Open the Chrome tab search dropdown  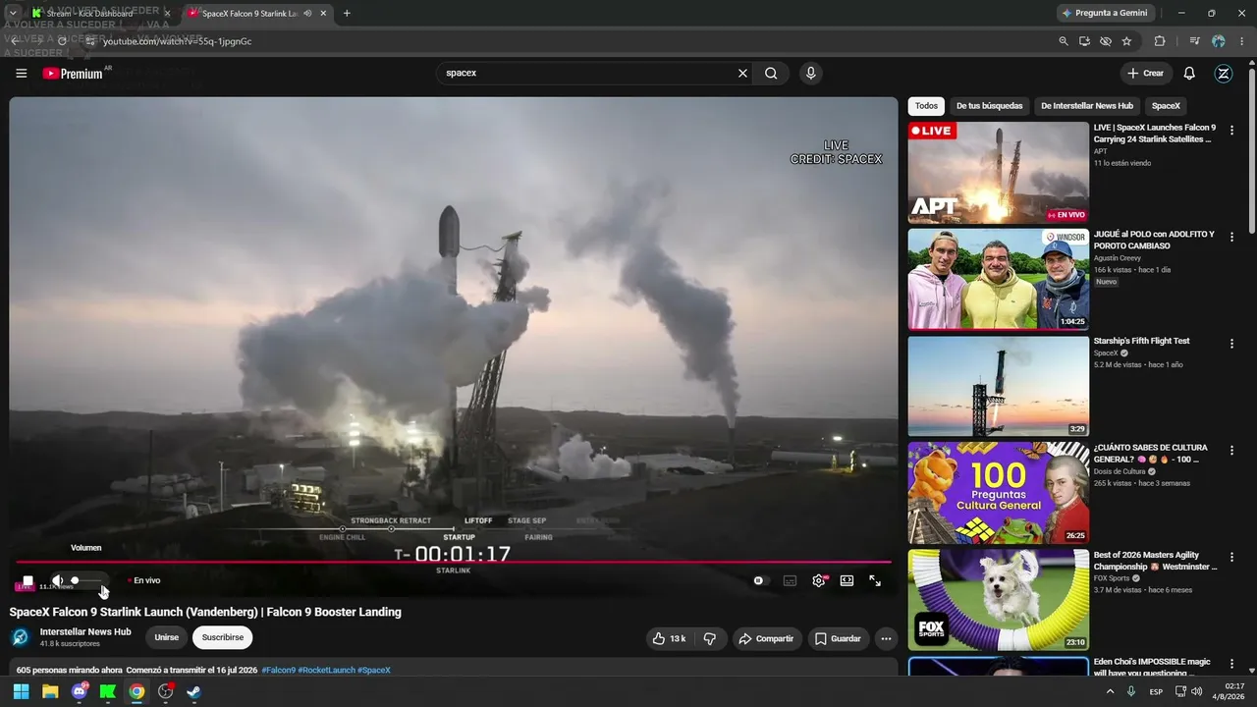click(13, 14)
